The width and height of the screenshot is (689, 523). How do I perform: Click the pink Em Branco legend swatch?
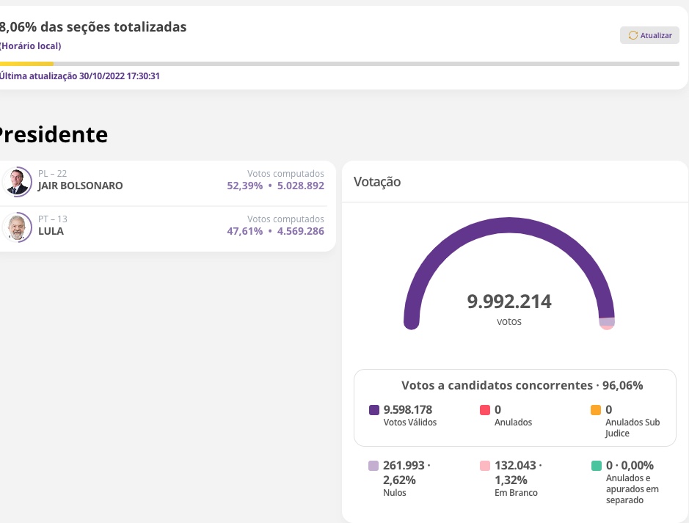[485, 466]
